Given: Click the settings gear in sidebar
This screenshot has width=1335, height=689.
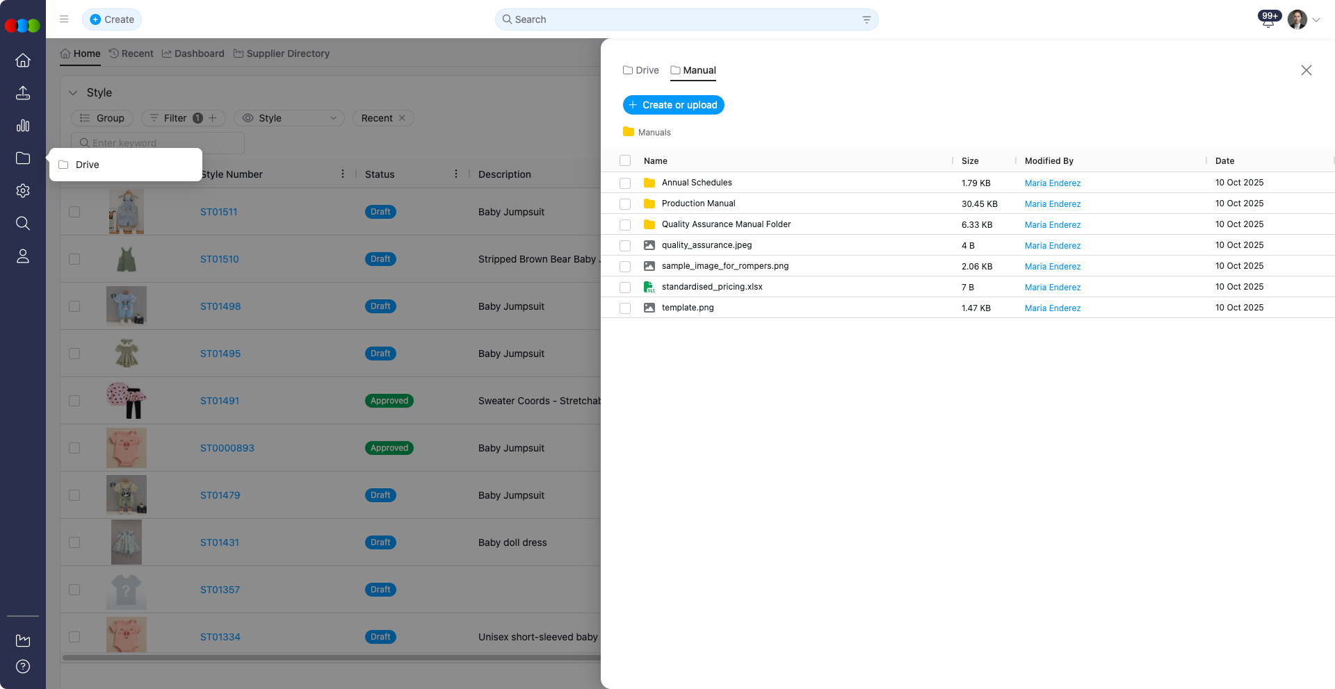Looking at the screenshot, I should pyautogui.click(x=23, y=191).
